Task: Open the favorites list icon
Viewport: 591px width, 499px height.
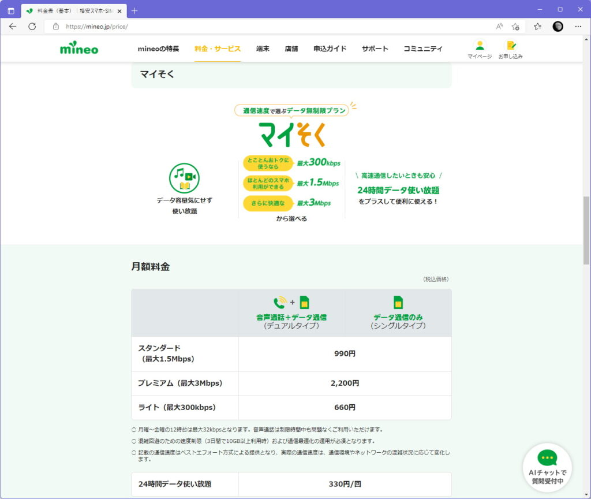Action: (538, 27)
